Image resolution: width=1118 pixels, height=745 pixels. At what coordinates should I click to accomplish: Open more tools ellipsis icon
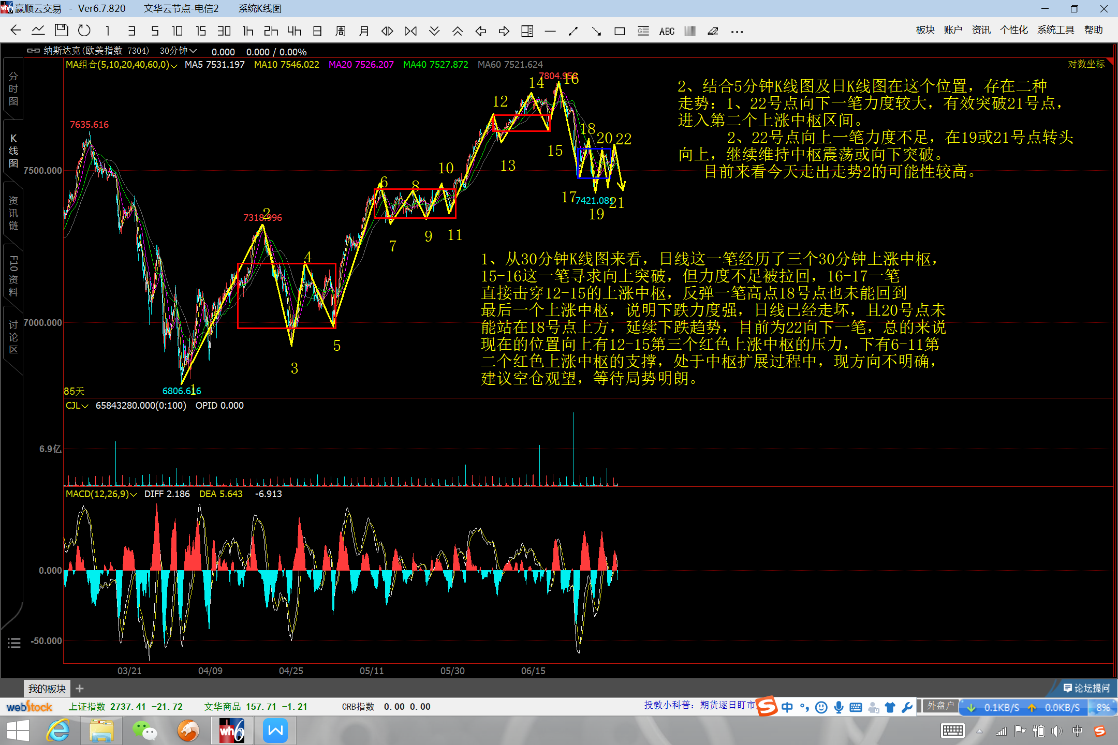click(737, 32)
